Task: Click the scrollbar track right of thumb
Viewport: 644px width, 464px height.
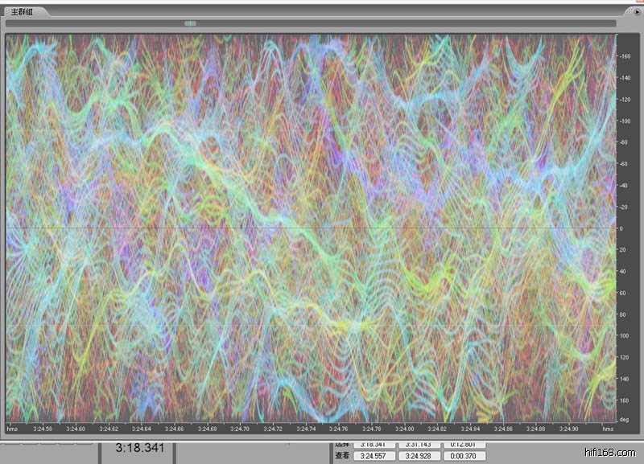Action: tap(402, 23)
